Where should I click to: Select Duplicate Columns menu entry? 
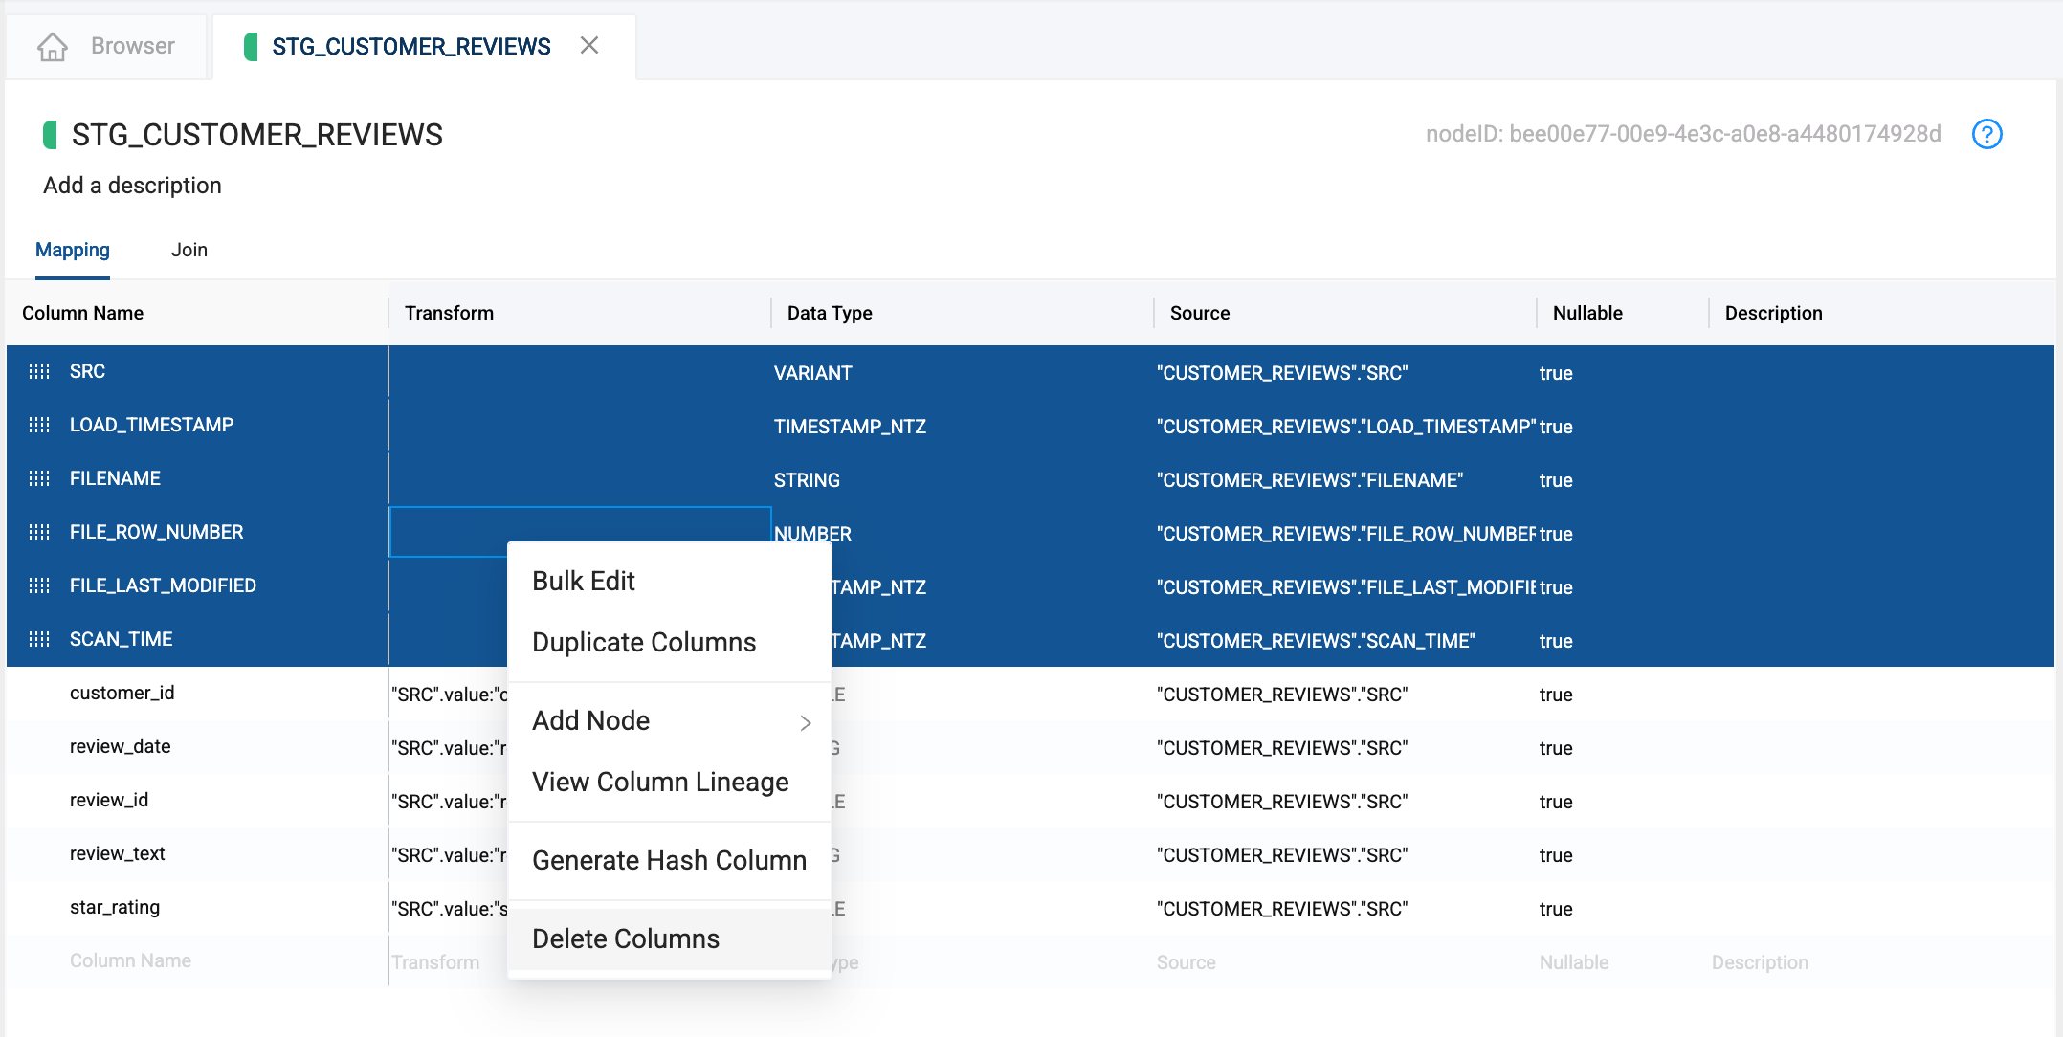[643, 642]
